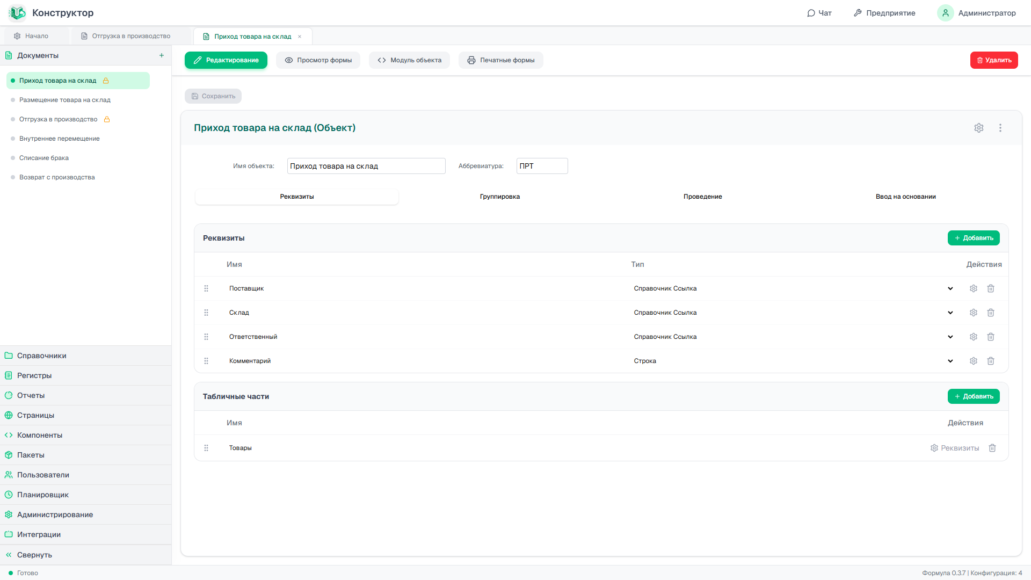Expand type dropdown for Комментарий
Viewport: 1031px width, 580px height.
tap(950, 361)
